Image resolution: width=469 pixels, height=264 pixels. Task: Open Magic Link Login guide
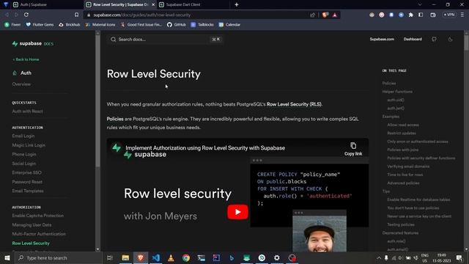pos(29,145)
